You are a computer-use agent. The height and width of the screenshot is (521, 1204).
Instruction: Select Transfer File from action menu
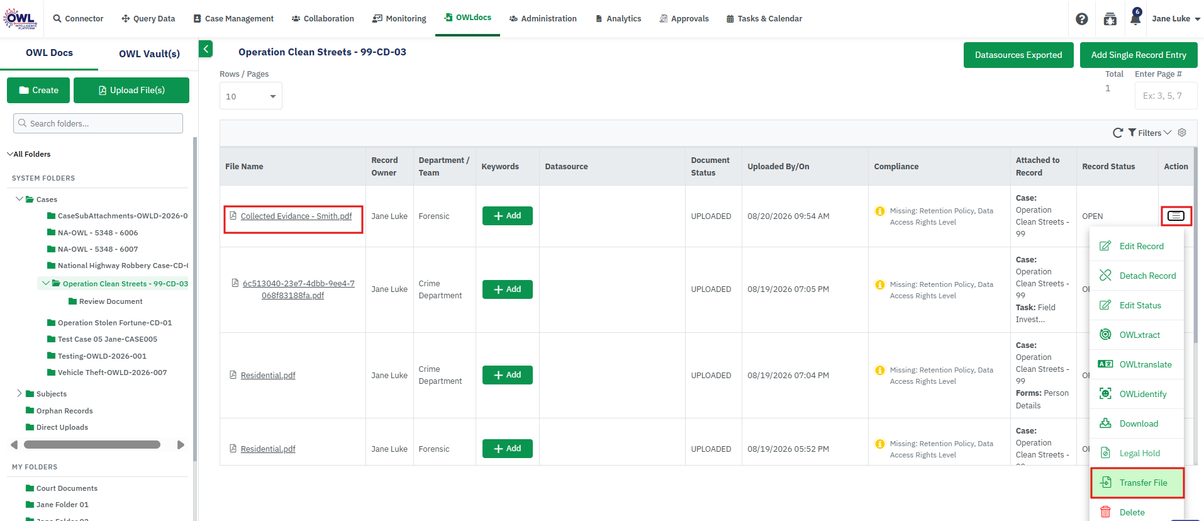[x=1137, y=483]
